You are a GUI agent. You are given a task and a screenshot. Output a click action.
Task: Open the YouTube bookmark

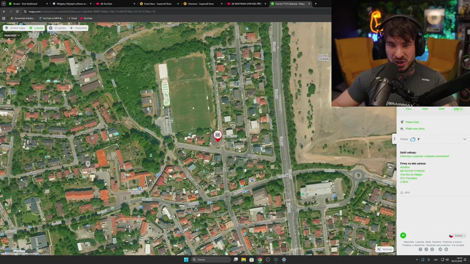point(86,18)
